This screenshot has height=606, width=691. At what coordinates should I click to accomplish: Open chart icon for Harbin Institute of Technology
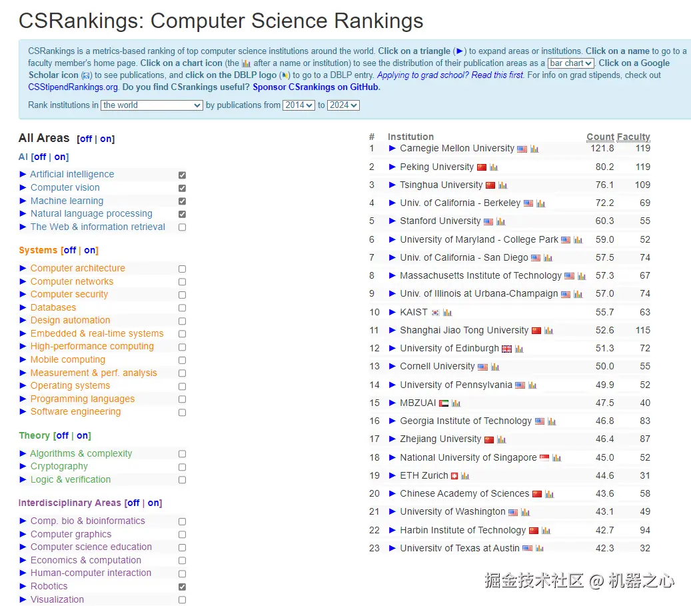pos(546,531)
